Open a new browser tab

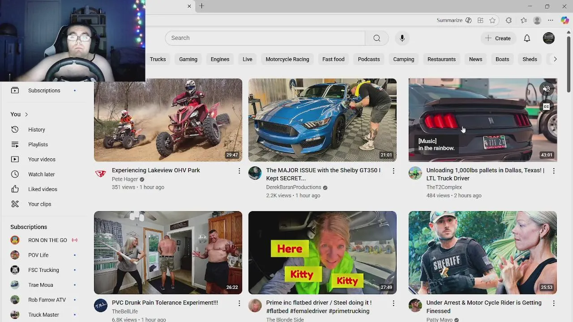coord(201,6)
